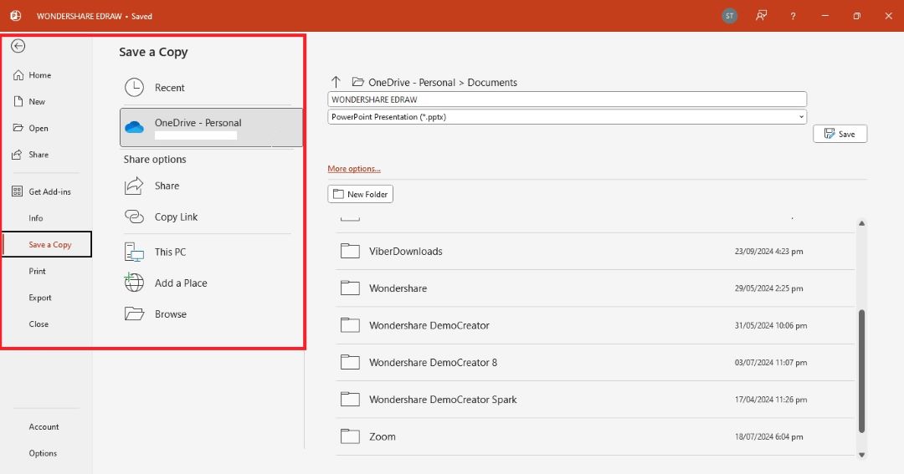Click the ST account avatar

pos(729,16)
